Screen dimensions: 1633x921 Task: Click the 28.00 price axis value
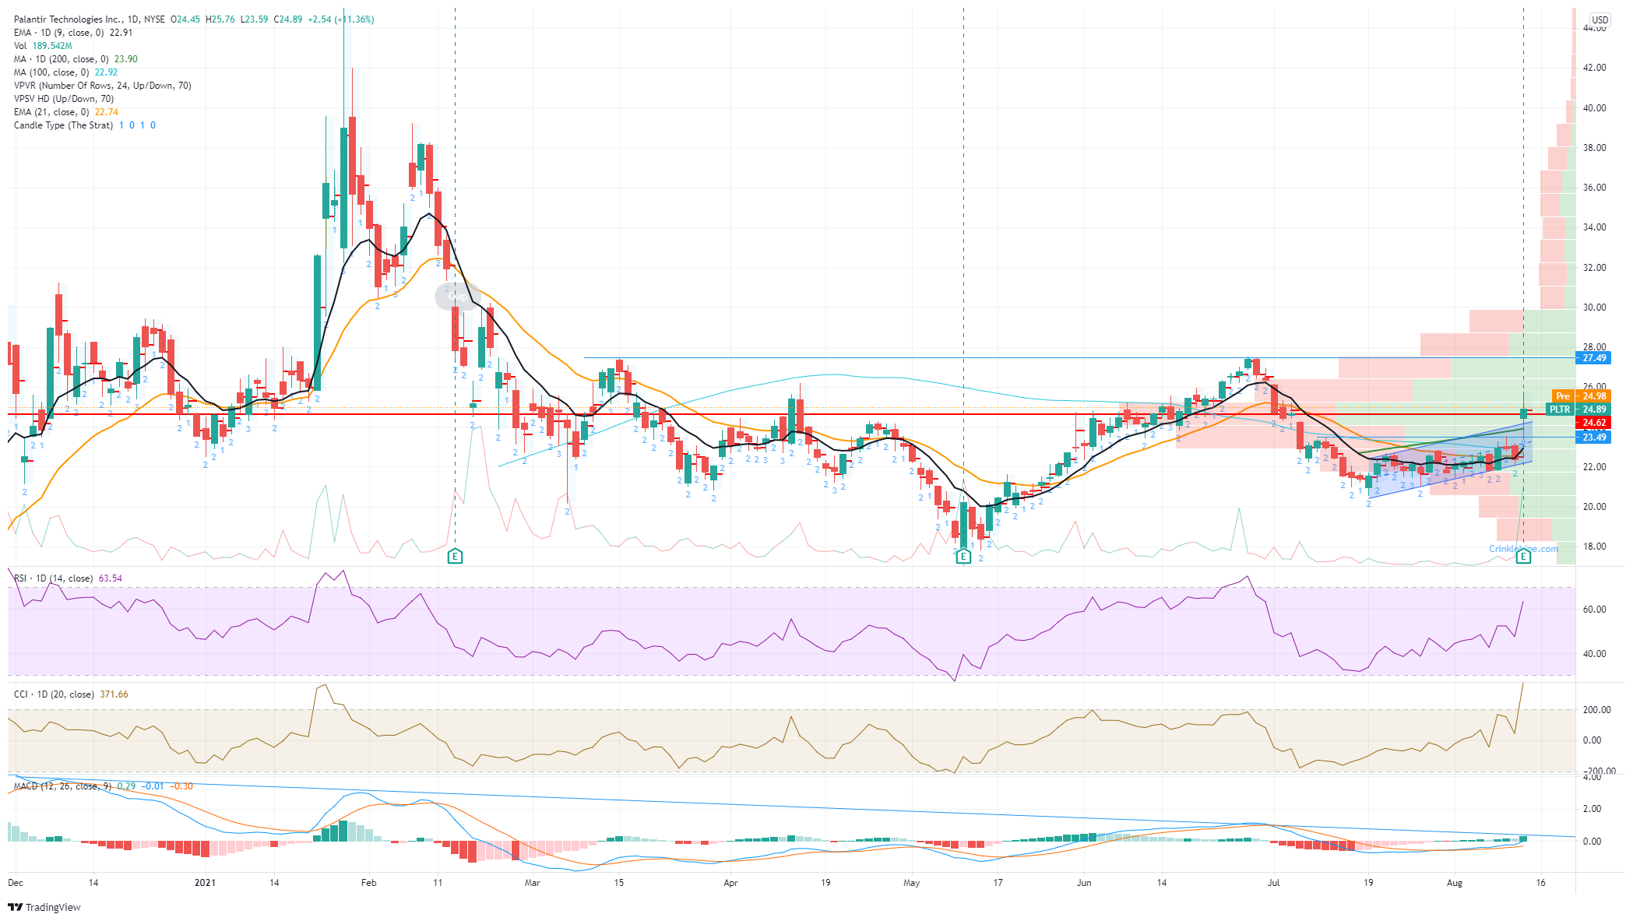point(1594,347)
